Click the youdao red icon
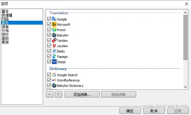 54,46
